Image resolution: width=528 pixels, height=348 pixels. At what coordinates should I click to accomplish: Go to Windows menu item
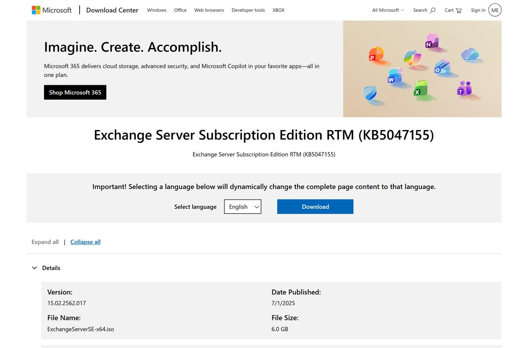coord(157,10)
